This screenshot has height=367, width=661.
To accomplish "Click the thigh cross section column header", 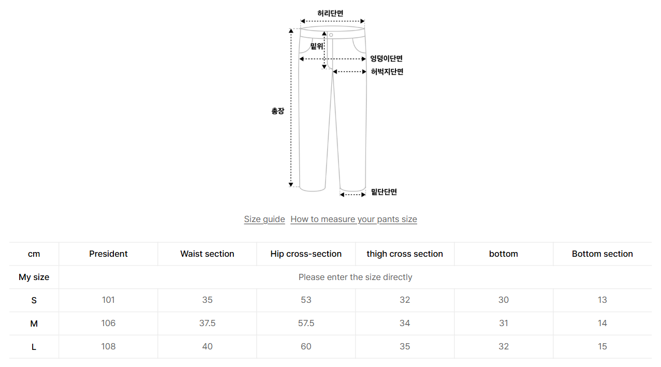I will pyautogui.click(x=405, y=254).
